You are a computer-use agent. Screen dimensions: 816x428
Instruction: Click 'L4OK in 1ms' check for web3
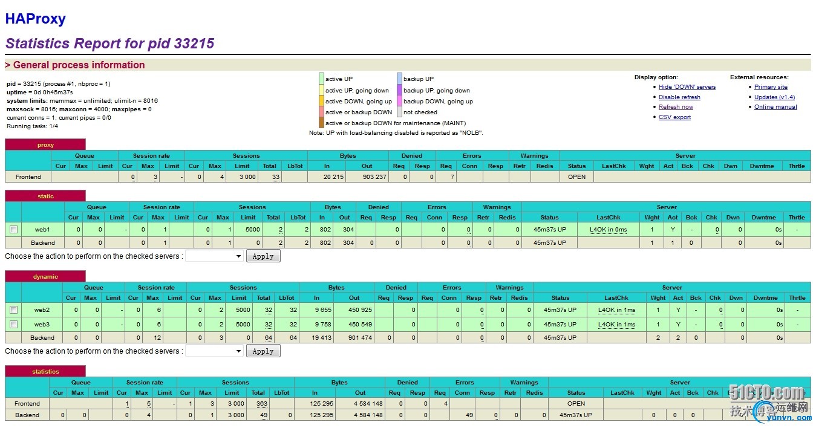click(x=617, y=325)
